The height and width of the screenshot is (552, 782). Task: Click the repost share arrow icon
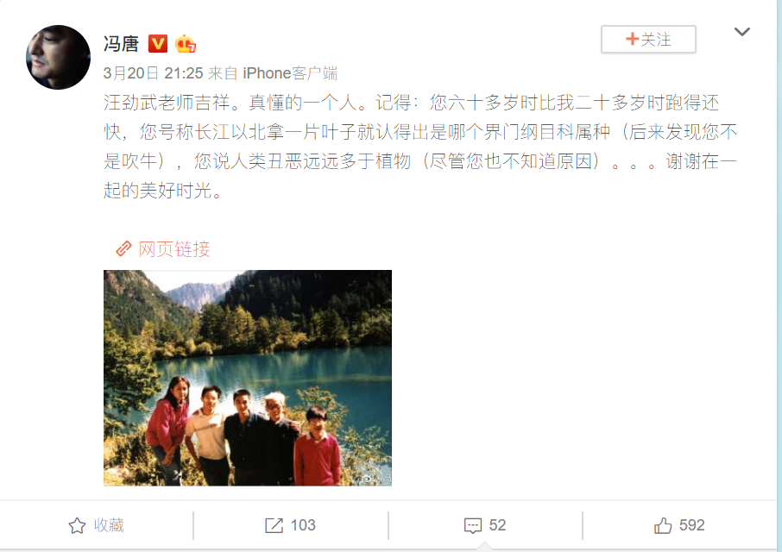click(274, 525)
